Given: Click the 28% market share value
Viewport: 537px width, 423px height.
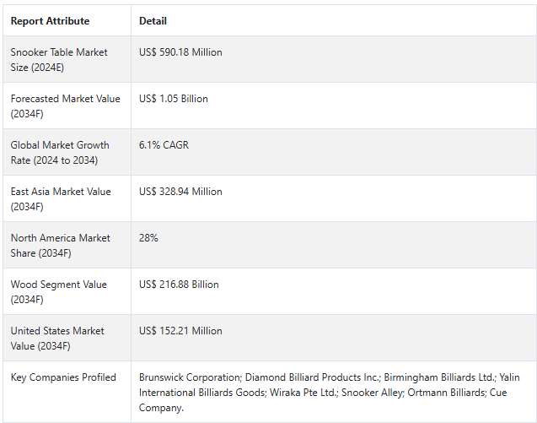Looking at the screenshot, I should pyautogui.click(x=148, y=238).
